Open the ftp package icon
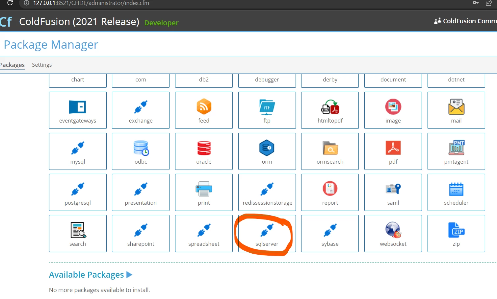The image size is (497, 299). [x=267, y=107]
